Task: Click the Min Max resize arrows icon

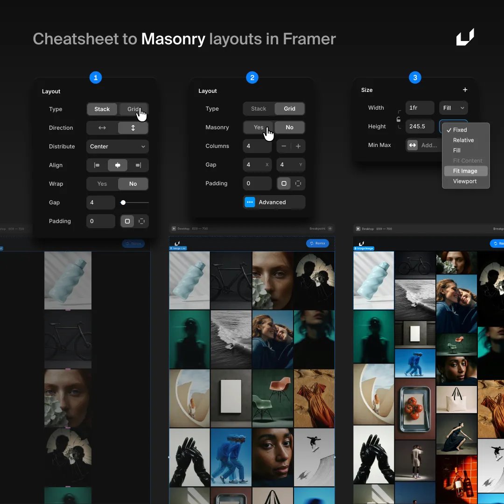Action: point(413,145)
